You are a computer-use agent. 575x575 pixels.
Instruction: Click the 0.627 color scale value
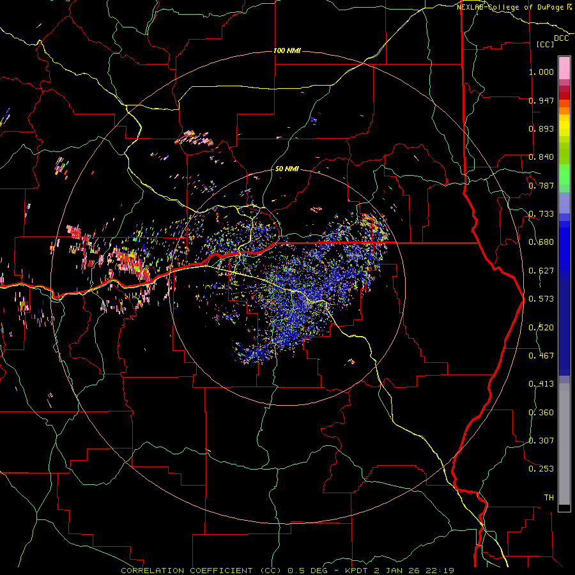click(541, 271)
